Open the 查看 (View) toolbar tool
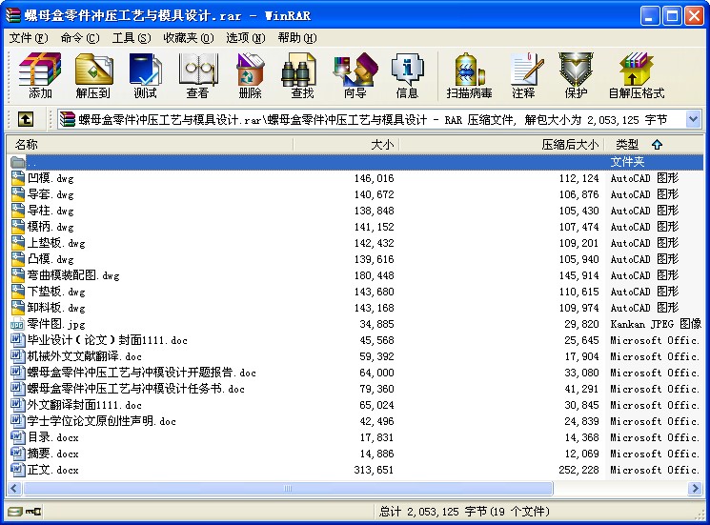The image size is (710, 525). (197, 76)
